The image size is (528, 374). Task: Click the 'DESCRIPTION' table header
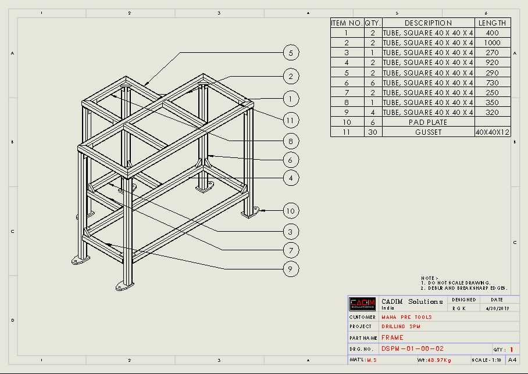click(429, 23)
